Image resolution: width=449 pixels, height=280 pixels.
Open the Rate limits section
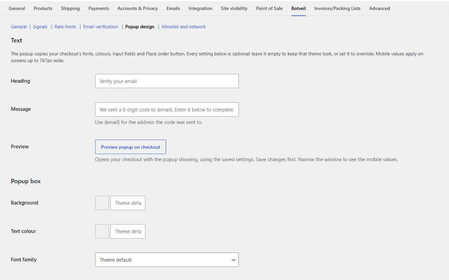click(x=65, y=27)
